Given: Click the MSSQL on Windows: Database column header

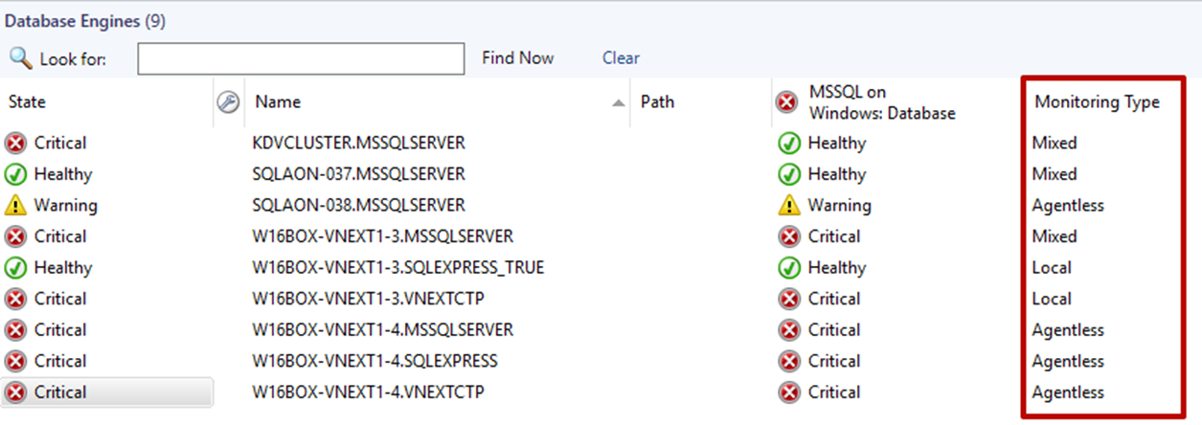Looking at the screenshot, I should point(882,102).
